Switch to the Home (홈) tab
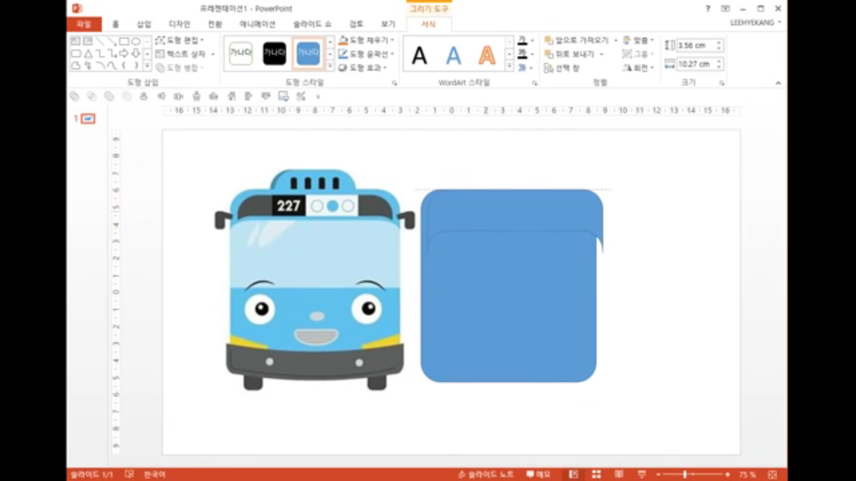 tap(116, 24)
